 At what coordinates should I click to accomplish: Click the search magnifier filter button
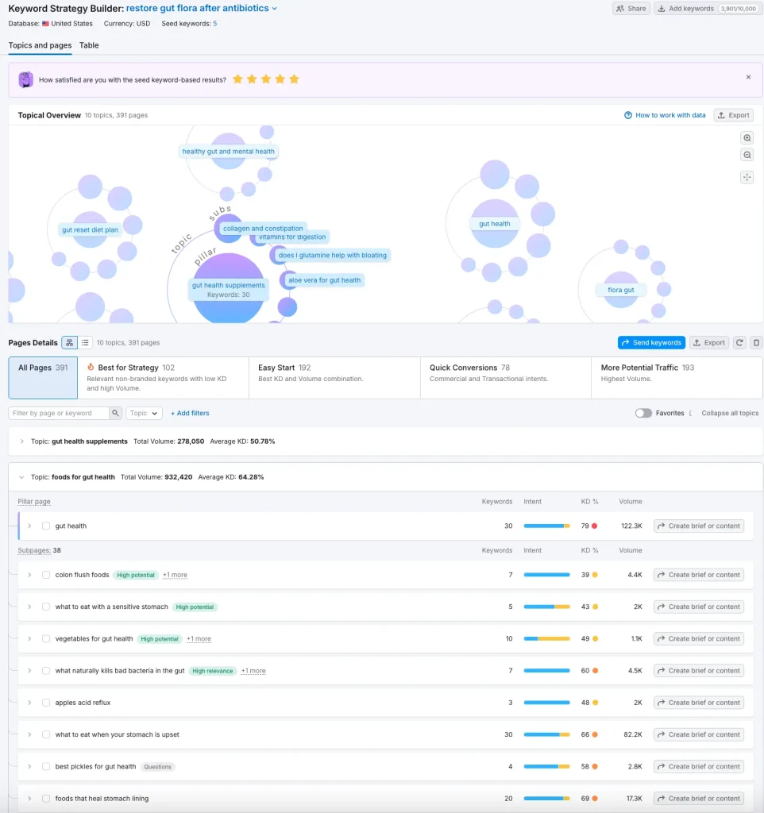coord(116,413)
